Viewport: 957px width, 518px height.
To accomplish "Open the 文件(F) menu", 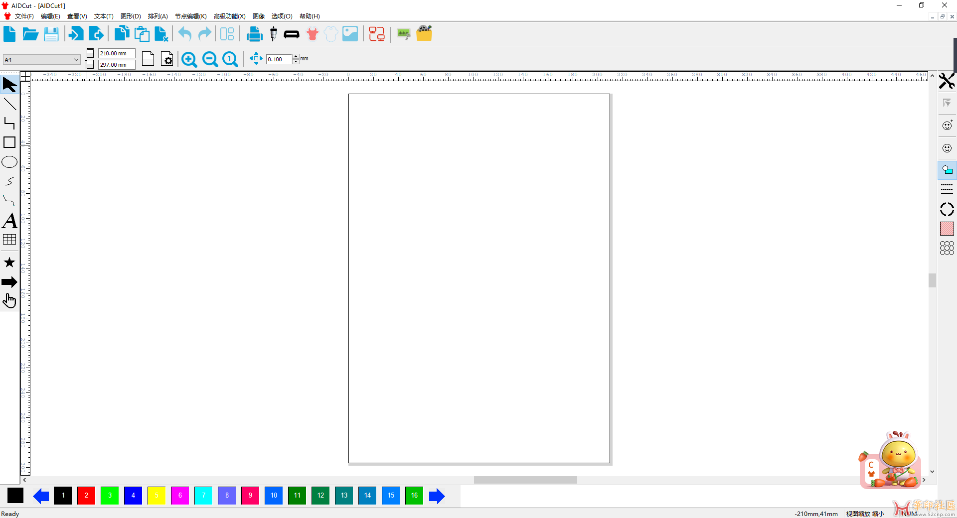I will [x=24, y=16].
